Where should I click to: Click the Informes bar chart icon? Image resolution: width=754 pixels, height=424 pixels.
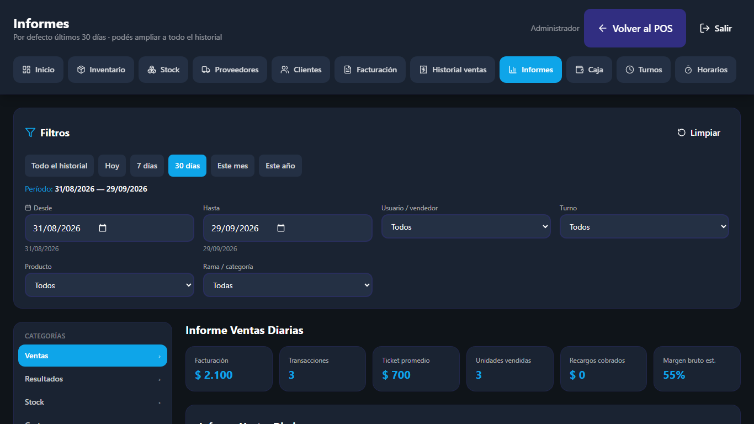click(513, 70)
